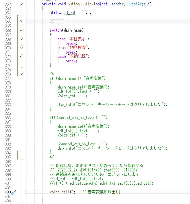Collapse the case "物品検索" fold at line 370
Image resolution: width=190 pixels, height=204 pixels.
21,48
